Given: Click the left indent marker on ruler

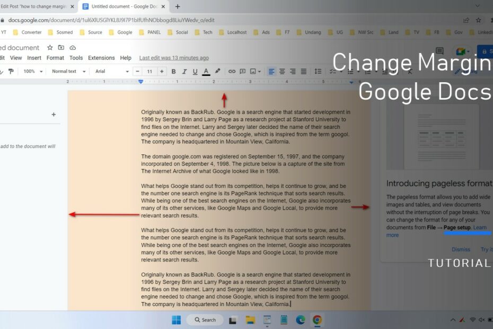Looking at the screenshot, I should [141, 82].
